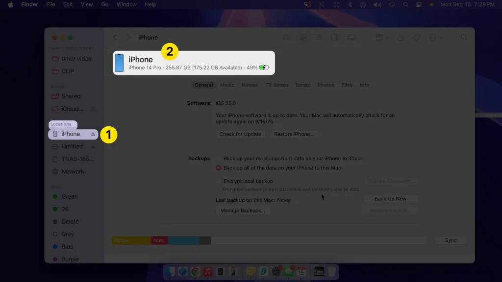The width and height of the screenshot is (502, 282).
Task: Switch to gallery view in the toolbar
Action: tap(352, 37)
